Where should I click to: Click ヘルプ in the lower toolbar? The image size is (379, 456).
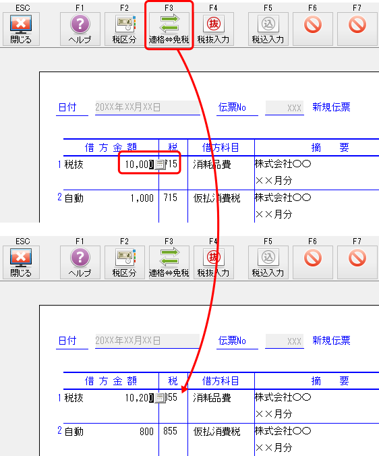click(80, 262)
